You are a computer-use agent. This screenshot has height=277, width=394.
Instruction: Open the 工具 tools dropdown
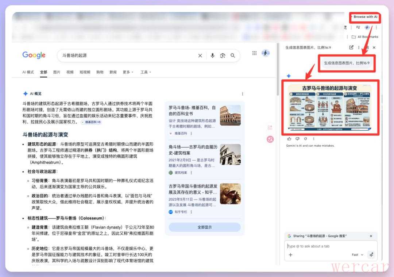pos(146,72)
